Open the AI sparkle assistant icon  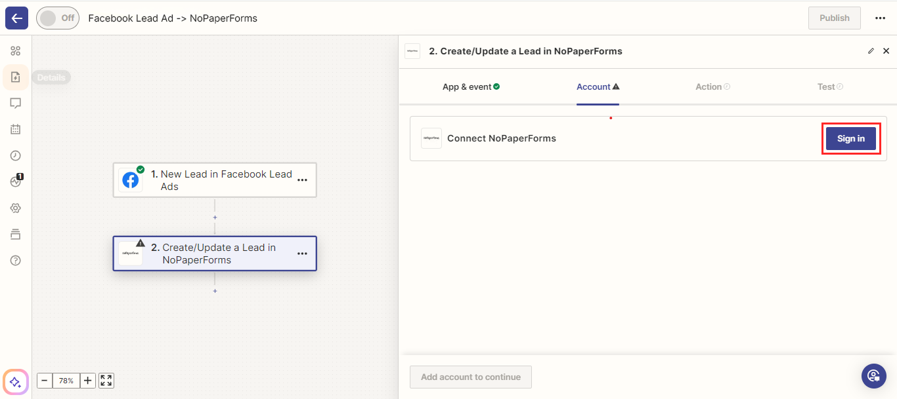(x=16, y=382)
